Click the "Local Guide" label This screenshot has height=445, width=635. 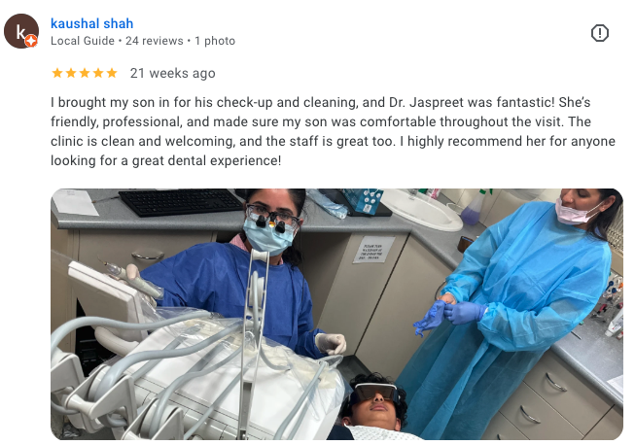tap(83, 41)
